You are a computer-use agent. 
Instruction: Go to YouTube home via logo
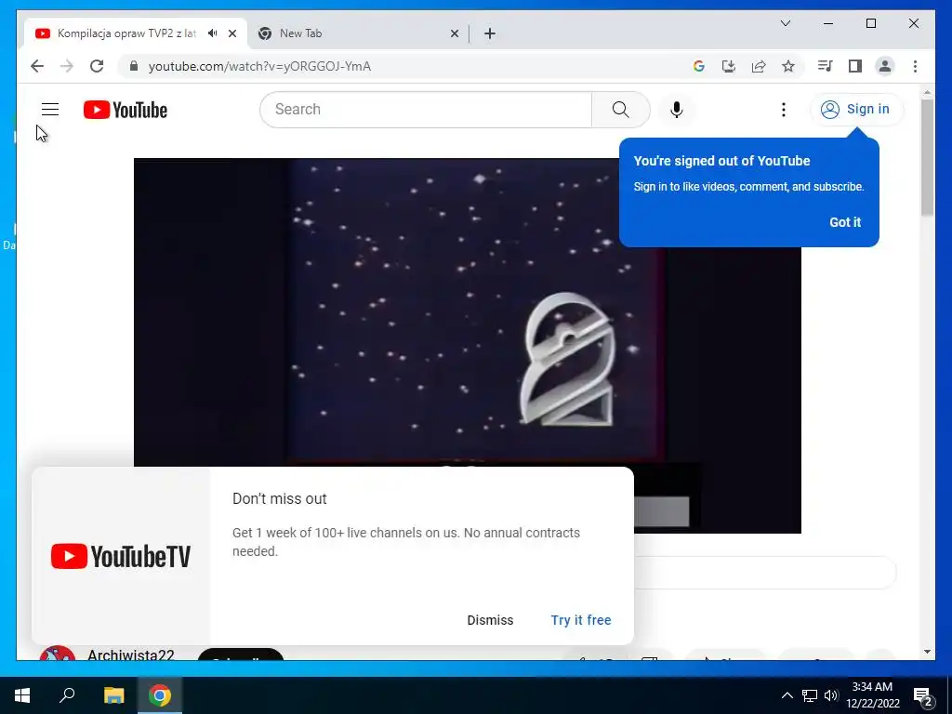pyautogui.click(x=126, y=110)
